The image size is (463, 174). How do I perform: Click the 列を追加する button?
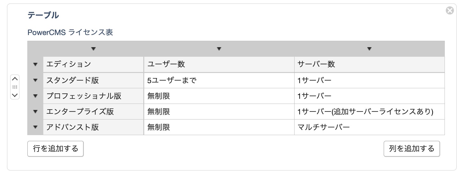(411, 149)
